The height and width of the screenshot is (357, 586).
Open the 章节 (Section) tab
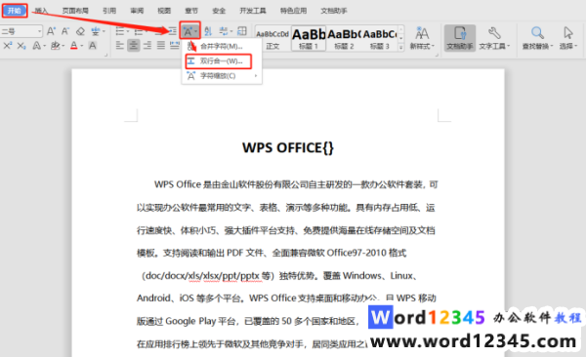[191, 11]
